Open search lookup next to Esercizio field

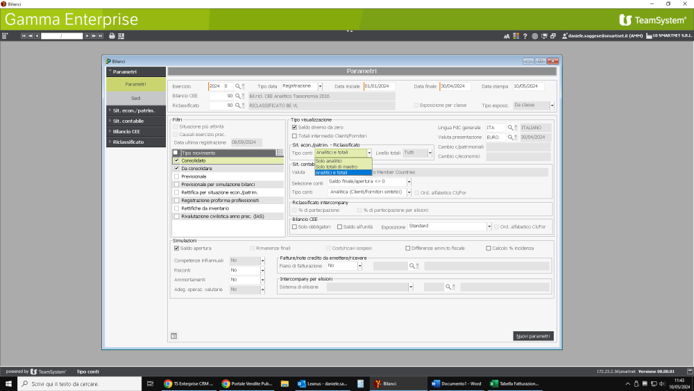pyautogui.click(x=237, y=86)
